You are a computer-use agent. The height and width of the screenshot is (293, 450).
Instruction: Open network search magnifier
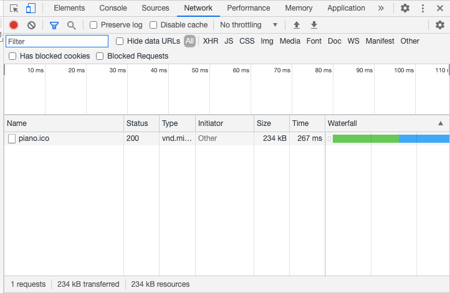pos(72,25)
